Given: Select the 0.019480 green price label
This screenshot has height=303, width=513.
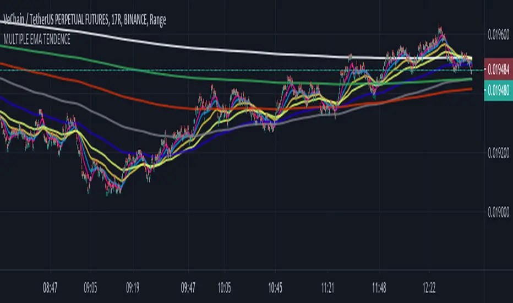Looking at the screenshot, I should tap(498, 90).
